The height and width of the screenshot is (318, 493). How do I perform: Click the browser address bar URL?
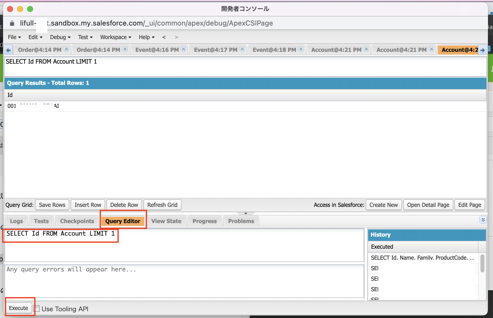(146, 23)
